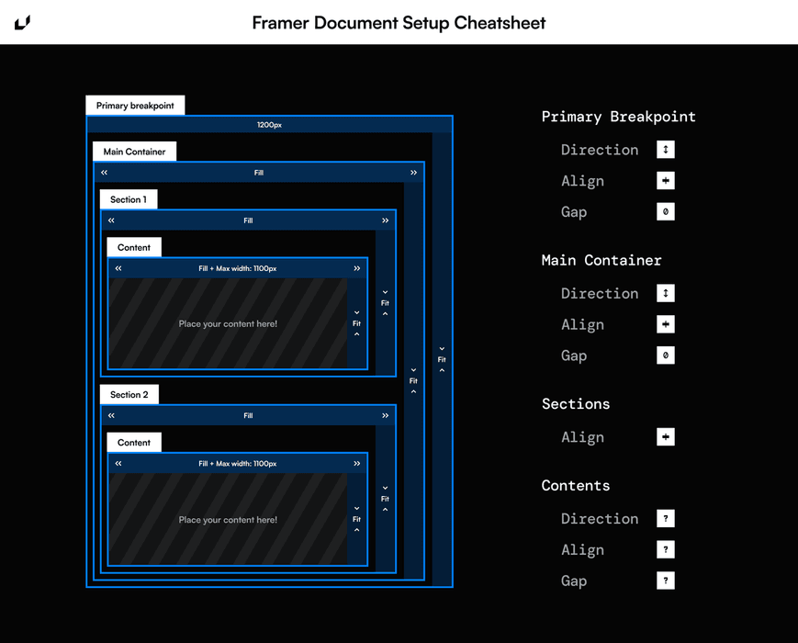Click Align label under Sections heading
The height and width of the screenshot is (643, 798).
[583, 437]
